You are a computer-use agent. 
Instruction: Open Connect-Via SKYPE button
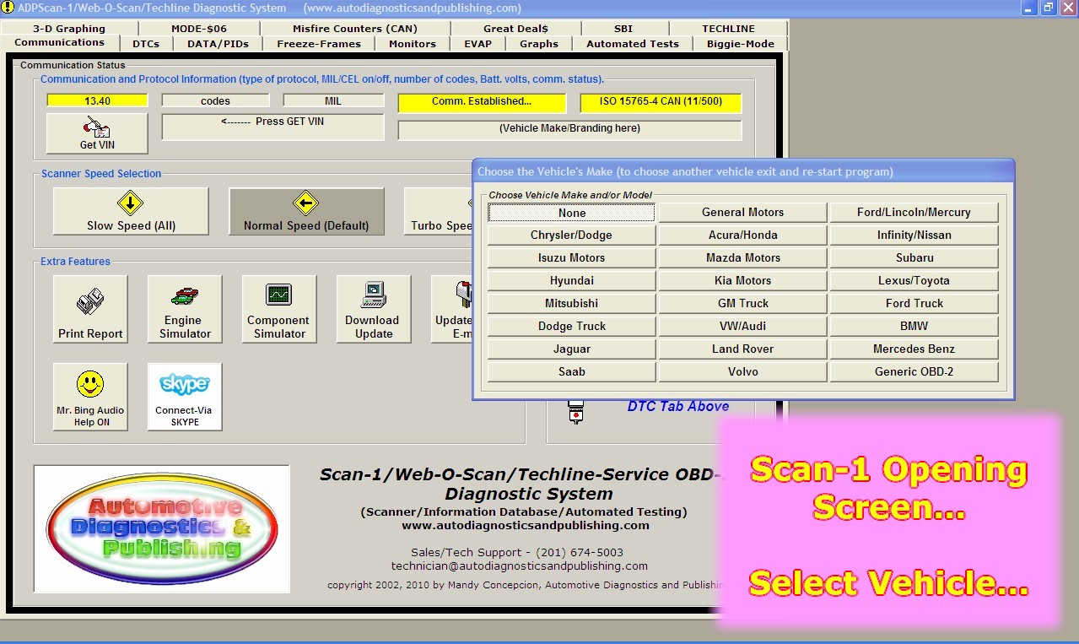pyautogui.click(x=185, y=397)
